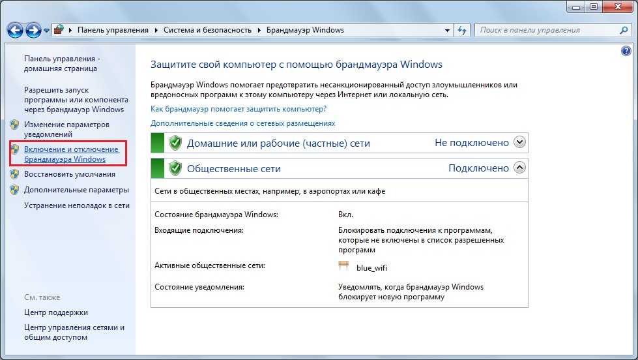Click shield icon beside 'Восстановить умолчания'
This screenshot has width=638, height=360.
14,174
